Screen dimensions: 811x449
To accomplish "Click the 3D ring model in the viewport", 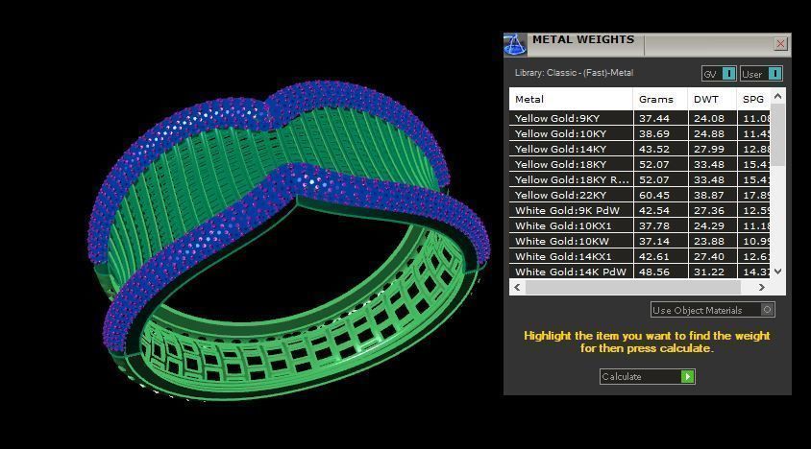I will (289, 240).
